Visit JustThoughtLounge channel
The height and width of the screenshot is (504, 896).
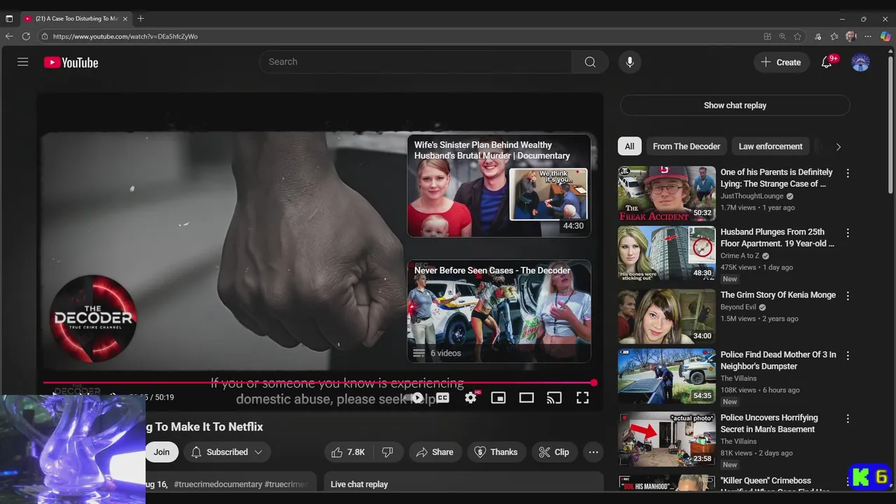[752, 197]
